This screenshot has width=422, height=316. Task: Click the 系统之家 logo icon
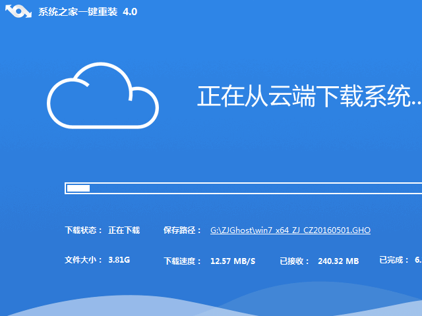(x=18, y=11)
